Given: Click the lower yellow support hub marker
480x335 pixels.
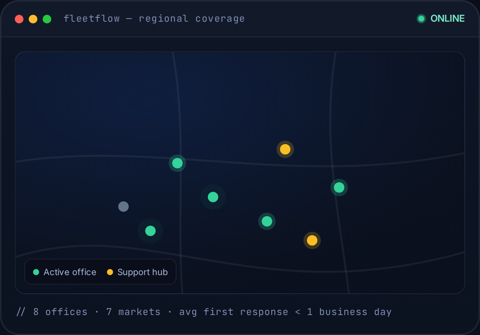Looking at the screenshot, I should pos(312,240).
